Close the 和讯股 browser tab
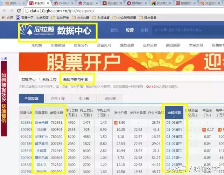 coord(121,3)
